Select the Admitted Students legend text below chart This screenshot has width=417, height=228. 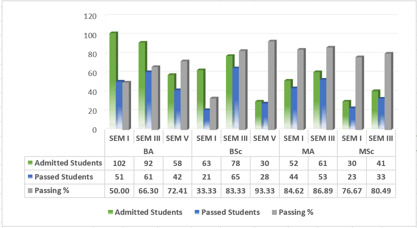(x=148, y=212)
